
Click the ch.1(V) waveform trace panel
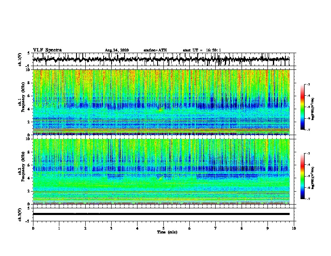click(163, 59)
